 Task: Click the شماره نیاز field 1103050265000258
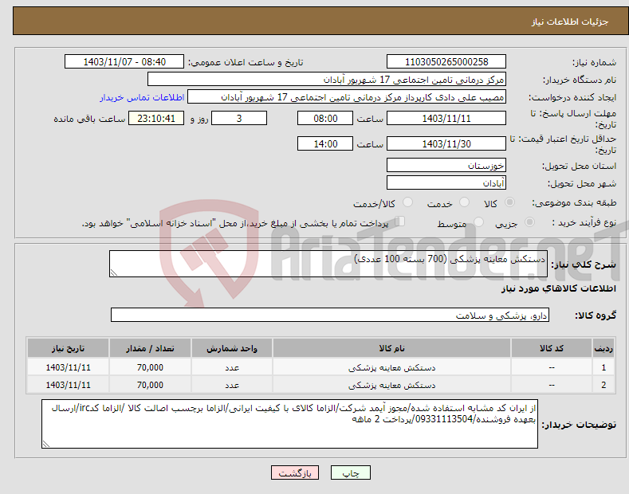point(446,62)
